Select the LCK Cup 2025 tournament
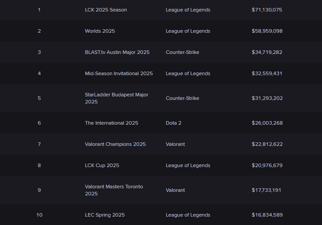This screenshot has height=225, width=322. (102, 165)
